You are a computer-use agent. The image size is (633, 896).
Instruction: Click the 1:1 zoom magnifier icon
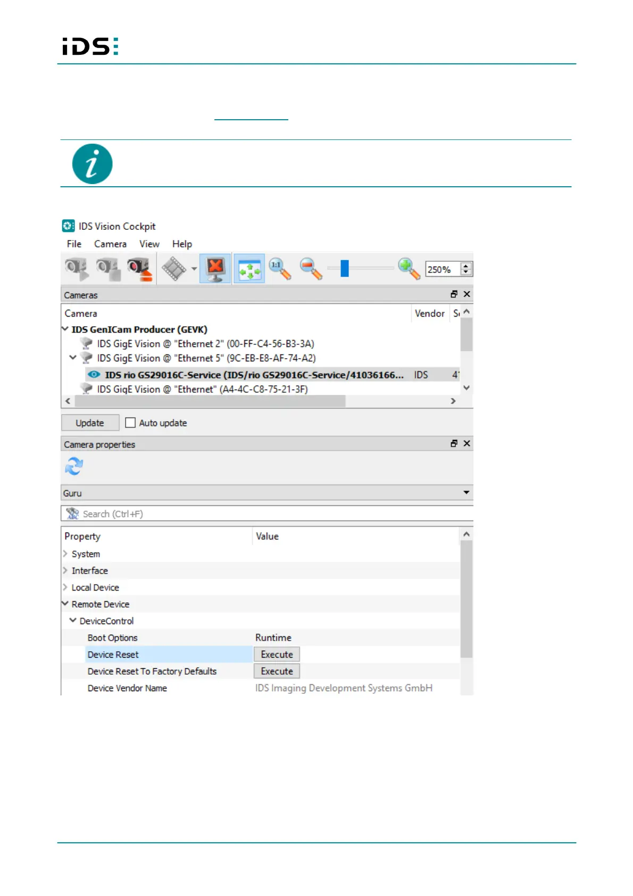coord(280,268)
